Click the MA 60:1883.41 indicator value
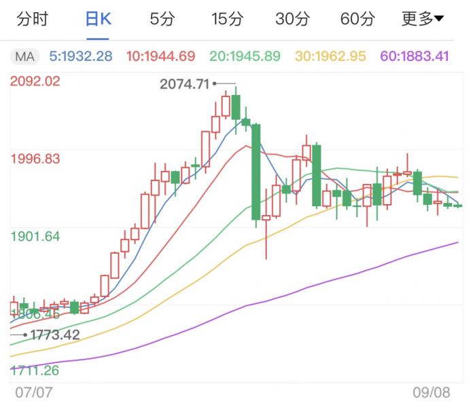This screenshot has height=407, width=473. tap(414, 56)
